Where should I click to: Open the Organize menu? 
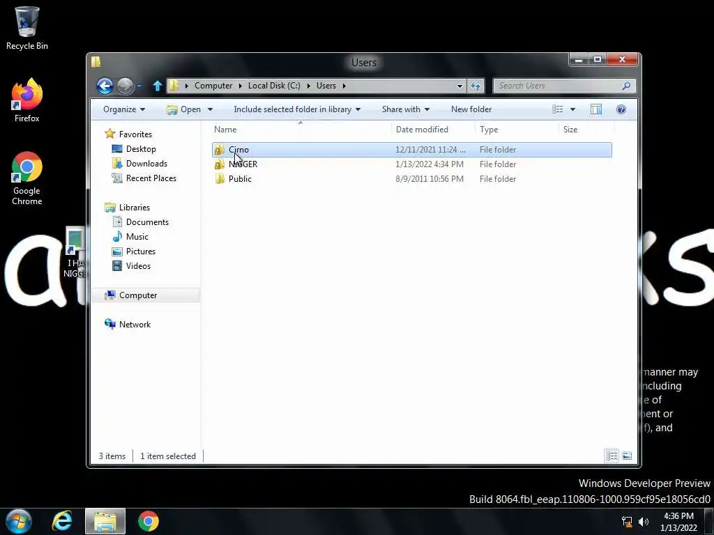[x=124, y=109]
